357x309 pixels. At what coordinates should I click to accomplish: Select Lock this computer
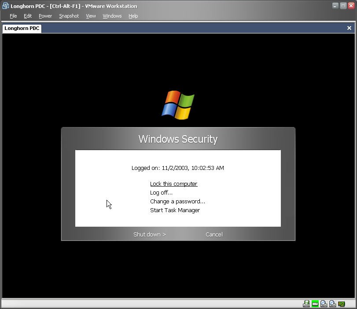click(x=173, y=184)
